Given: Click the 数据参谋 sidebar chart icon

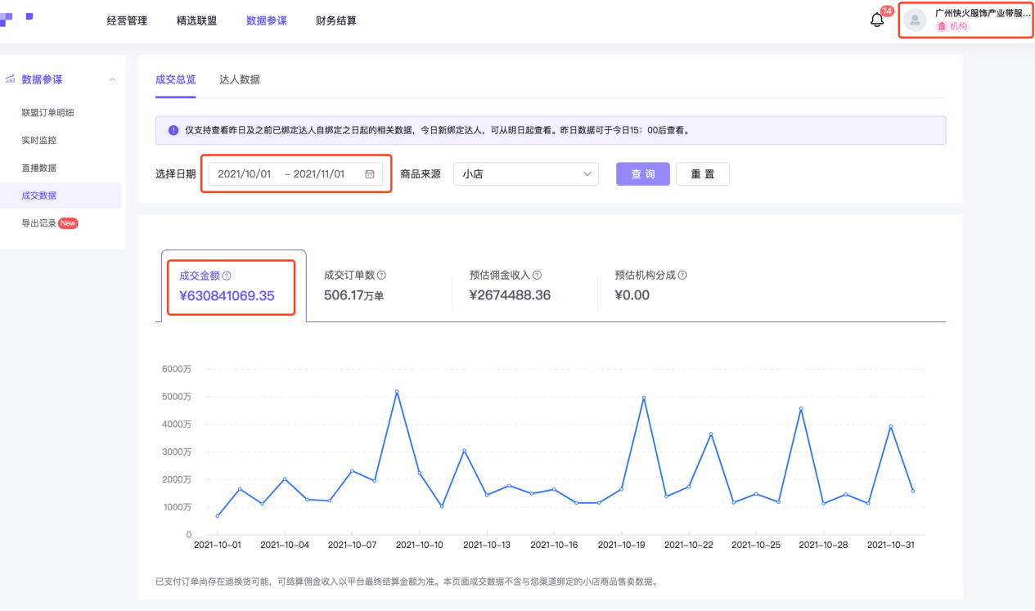Looking at the screenshot, I should click(x=11, y=79).
